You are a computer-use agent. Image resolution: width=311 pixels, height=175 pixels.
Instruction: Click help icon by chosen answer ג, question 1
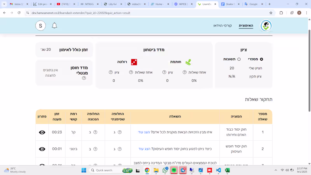tap(120, 132)
